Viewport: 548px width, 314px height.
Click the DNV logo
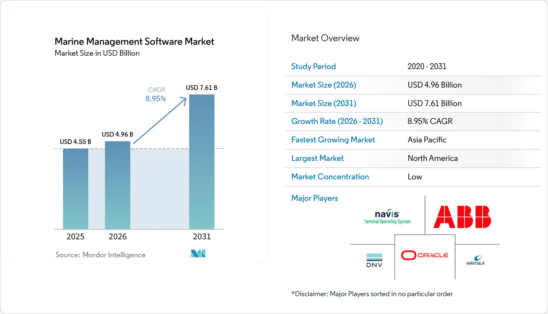click(374, 260)
